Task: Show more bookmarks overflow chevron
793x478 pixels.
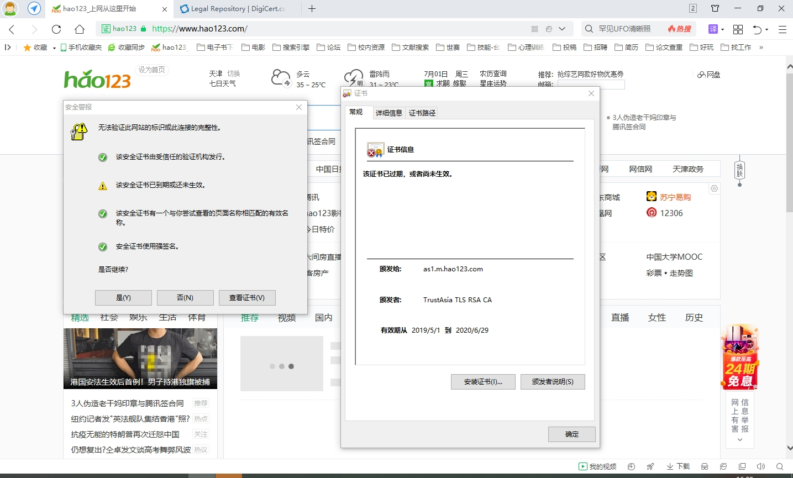Action: click(x=761, y=48)
